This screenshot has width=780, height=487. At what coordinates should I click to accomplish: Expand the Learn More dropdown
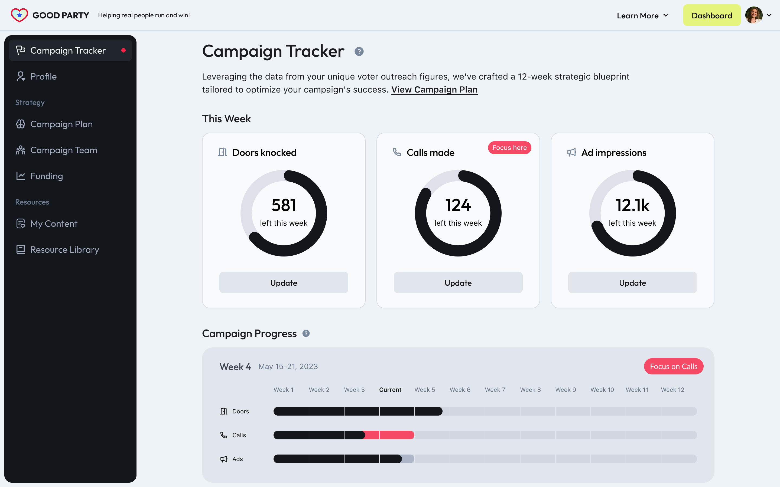pos(642,15)
